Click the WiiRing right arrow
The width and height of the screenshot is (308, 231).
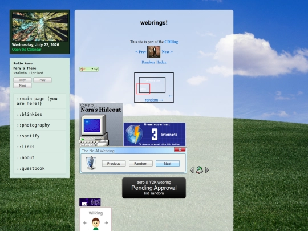(106, 223)
